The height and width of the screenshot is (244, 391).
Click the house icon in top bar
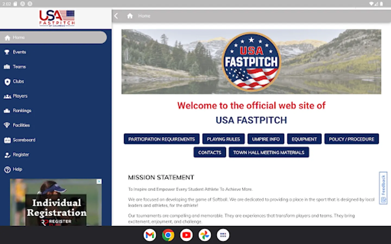click(130, 16)
